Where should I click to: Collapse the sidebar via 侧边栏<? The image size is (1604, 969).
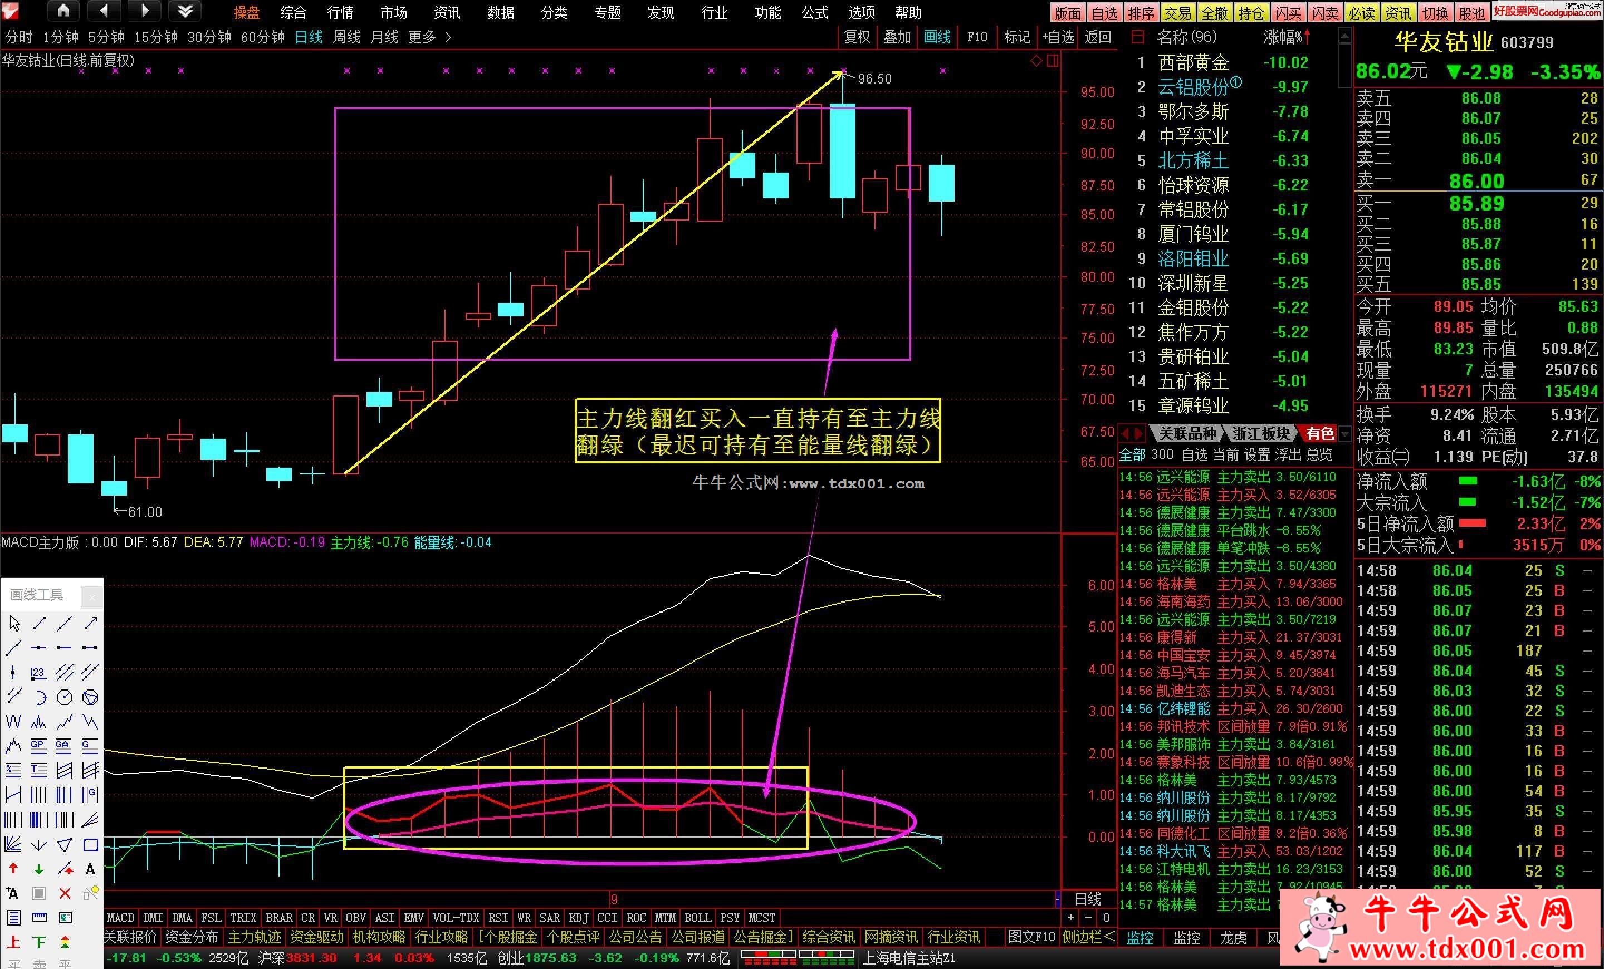tap(1088, 937)
